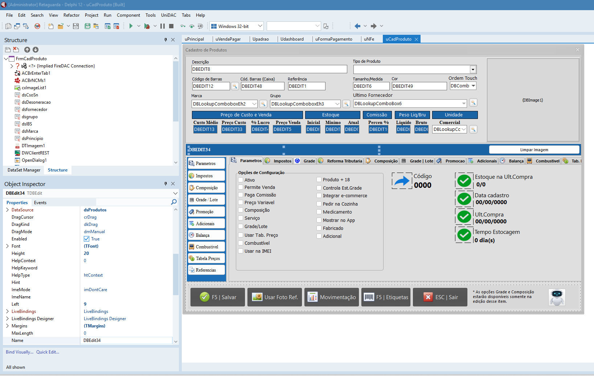Viewport: 594px width, 376px height.
Task: Open the Refactor menu
Action: [71, 15]
